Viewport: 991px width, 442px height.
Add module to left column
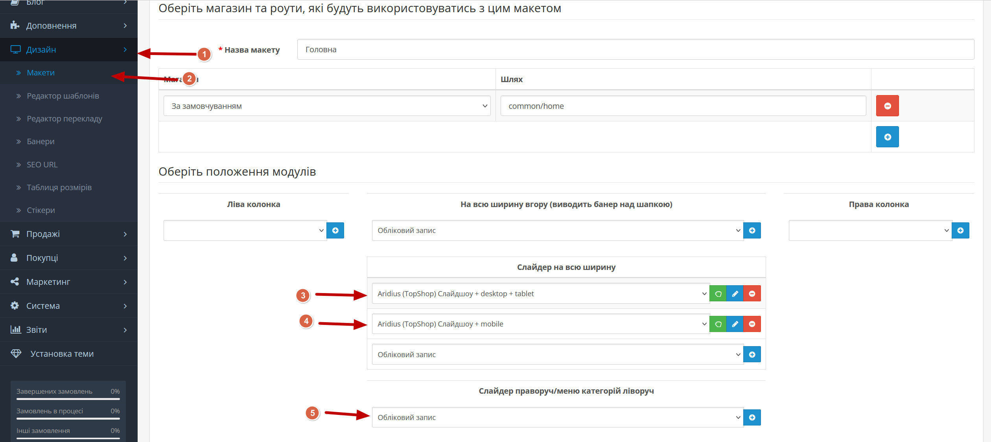[335, 231]
